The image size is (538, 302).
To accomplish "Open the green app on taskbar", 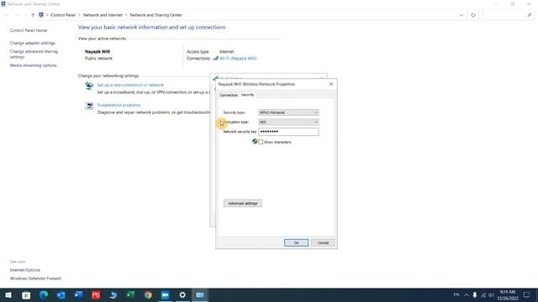I will 130,294.
